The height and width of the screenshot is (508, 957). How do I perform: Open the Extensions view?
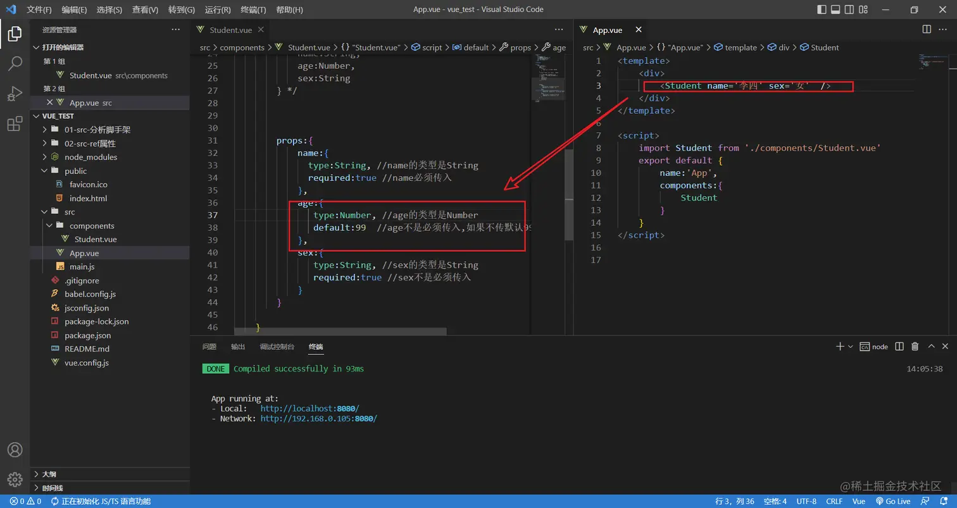click(15, 123)
